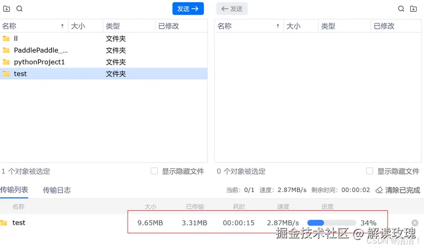Click the 已修改 column header in left pane
Image resolution: width=424 pixels, height=248 pixels.
coord(181,26)
